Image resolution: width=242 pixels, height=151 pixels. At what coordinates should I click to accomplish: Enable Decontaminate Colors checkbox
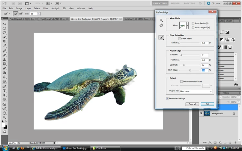(182, 81)
